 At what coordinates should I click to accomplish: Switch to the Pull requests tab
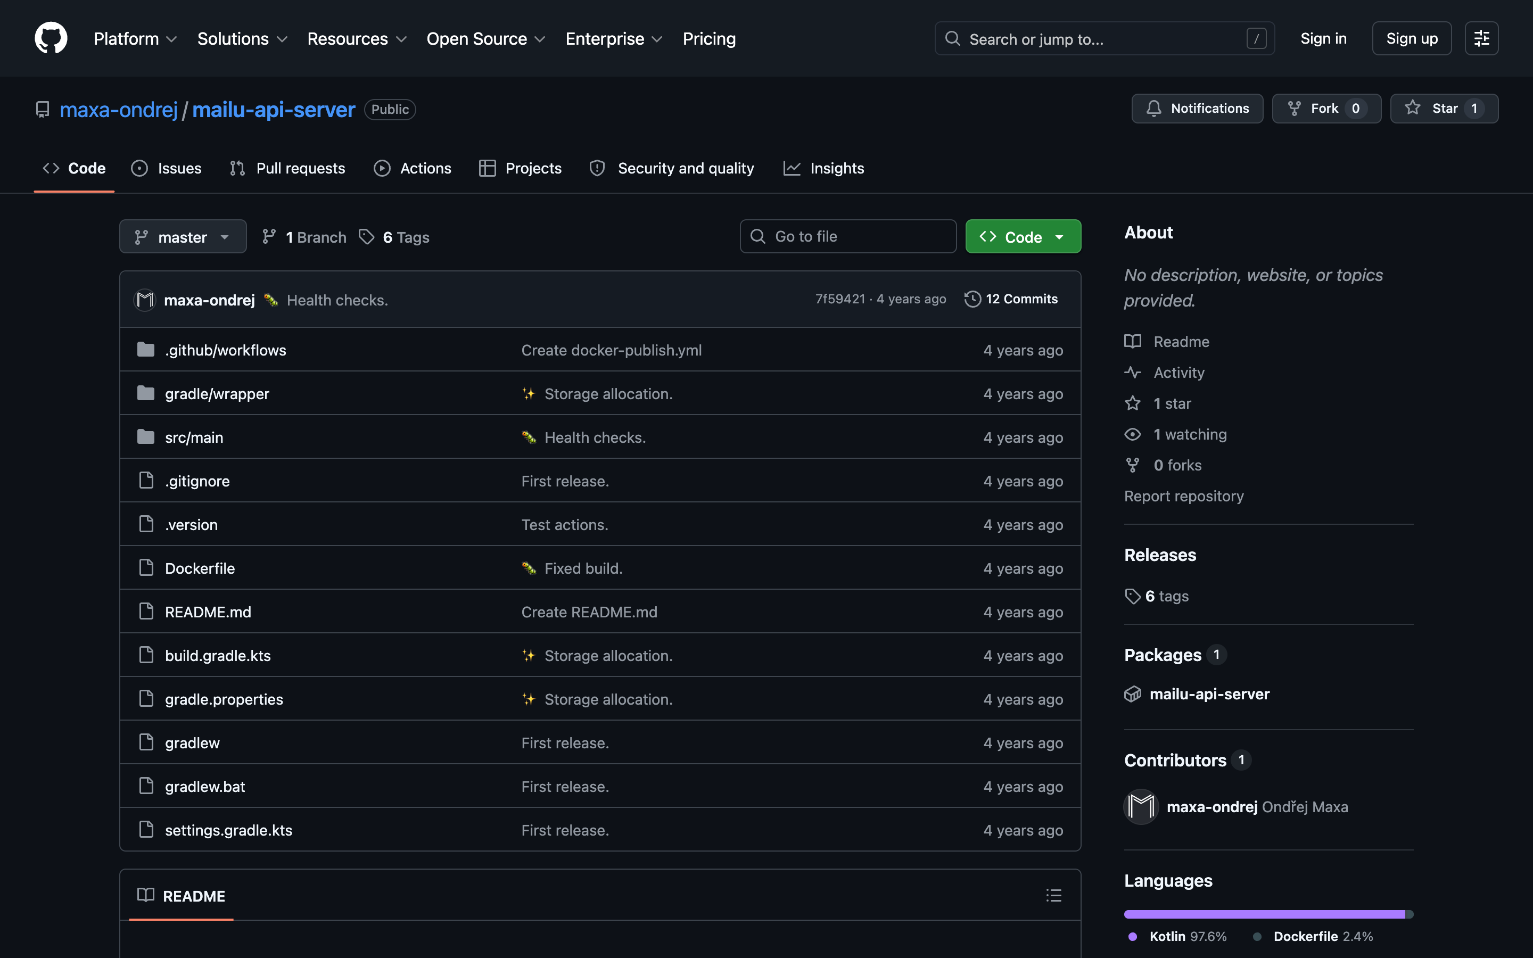(x=287, y=168)
